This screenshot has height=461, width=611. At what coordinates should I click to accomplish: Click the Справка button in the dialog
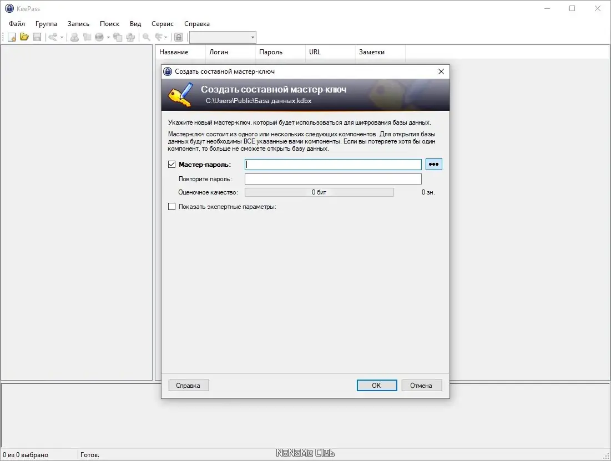point(189,385)
